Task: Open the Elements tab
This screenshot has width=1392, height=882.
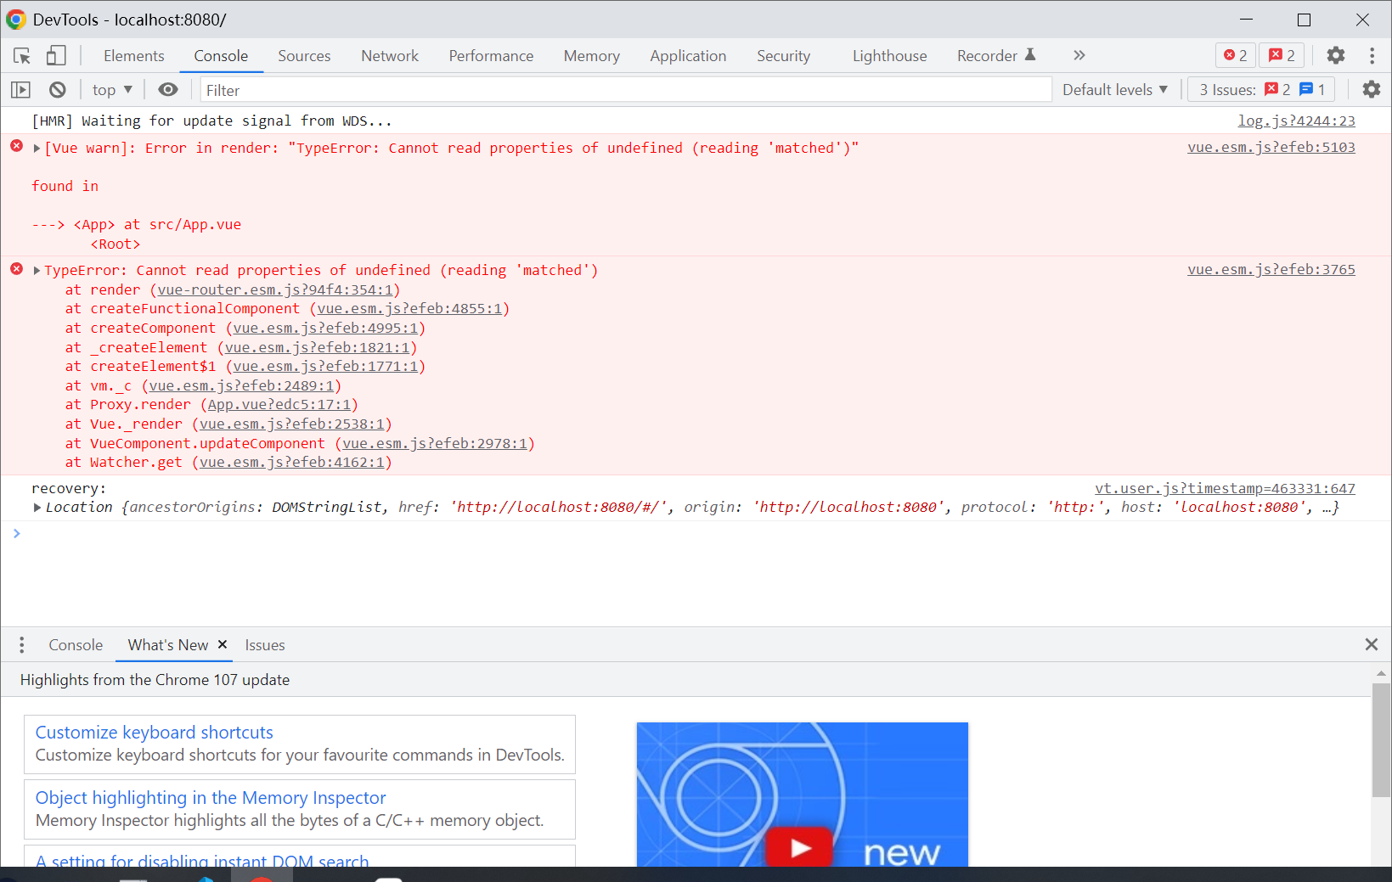Action: click(134, 56)
